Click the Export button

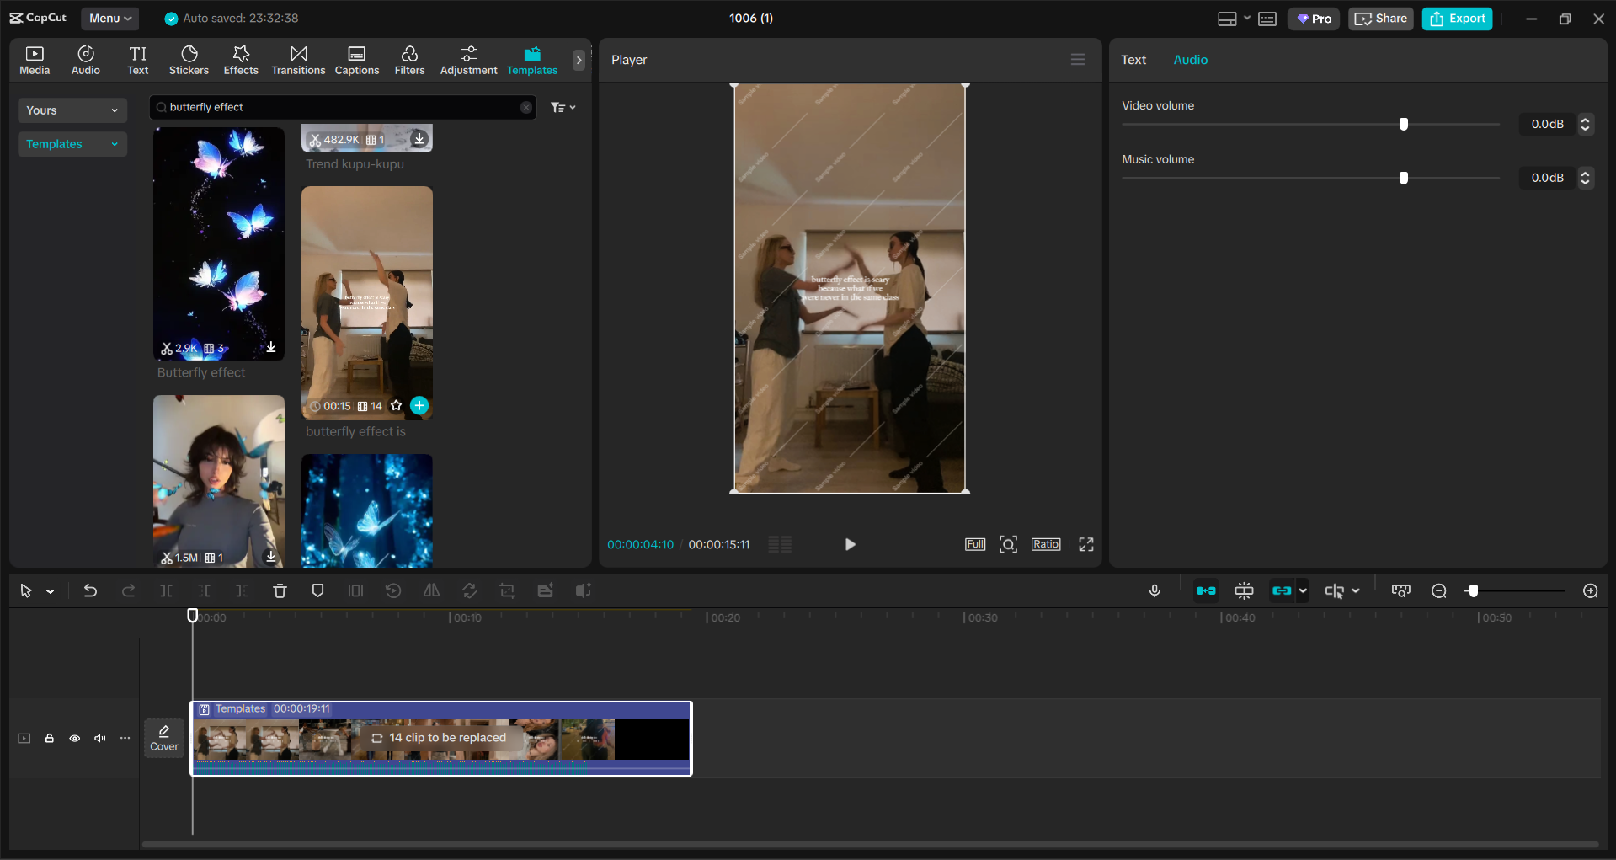point(1457,18)
